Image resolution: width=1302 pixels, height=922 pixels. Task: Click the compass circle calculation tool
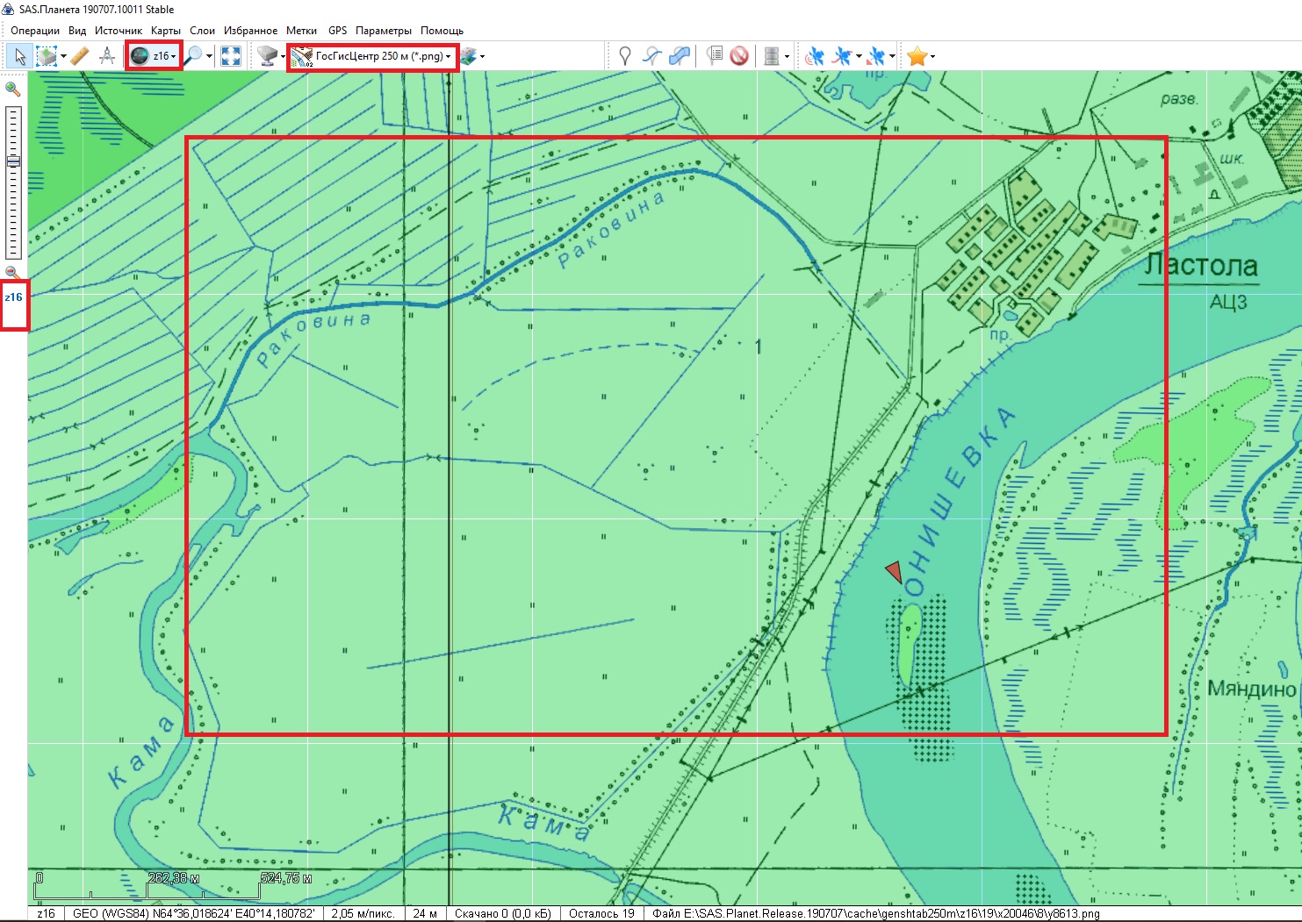[x=107, y=56]
